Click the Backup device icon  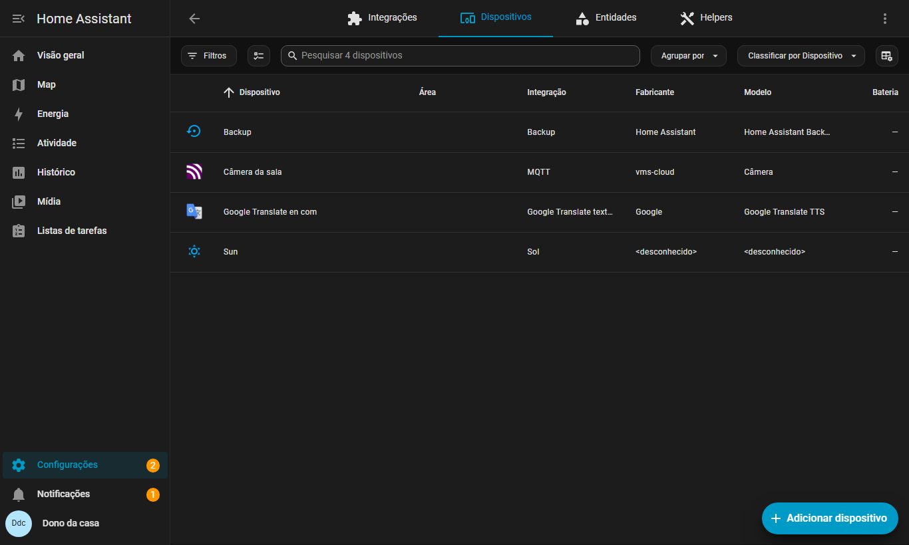coord(194,132)
